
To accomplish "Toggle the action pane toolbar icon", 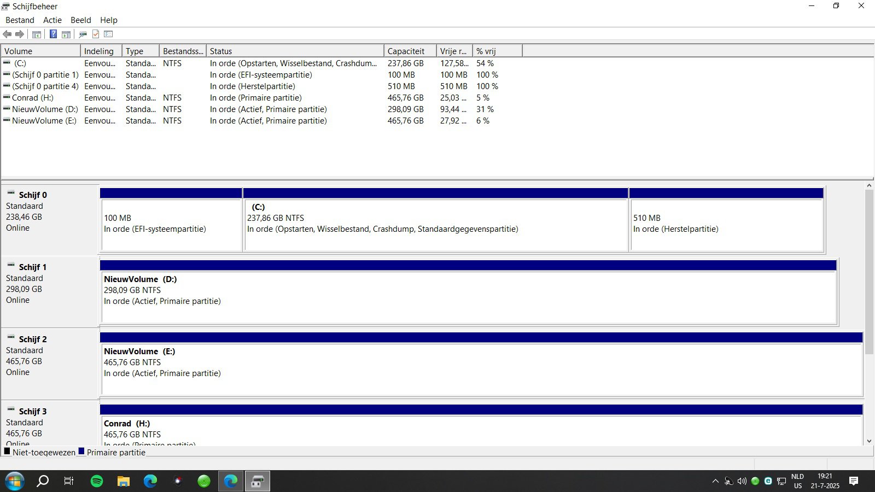I will click(x=66, y=34).
